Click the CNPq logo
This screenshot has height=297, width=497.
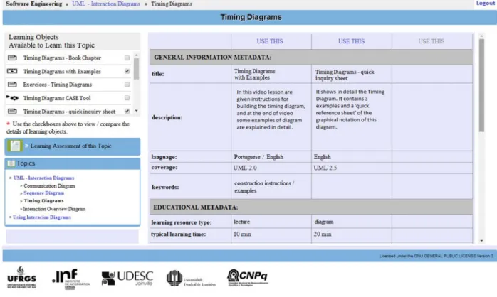(x=248, y=278)
